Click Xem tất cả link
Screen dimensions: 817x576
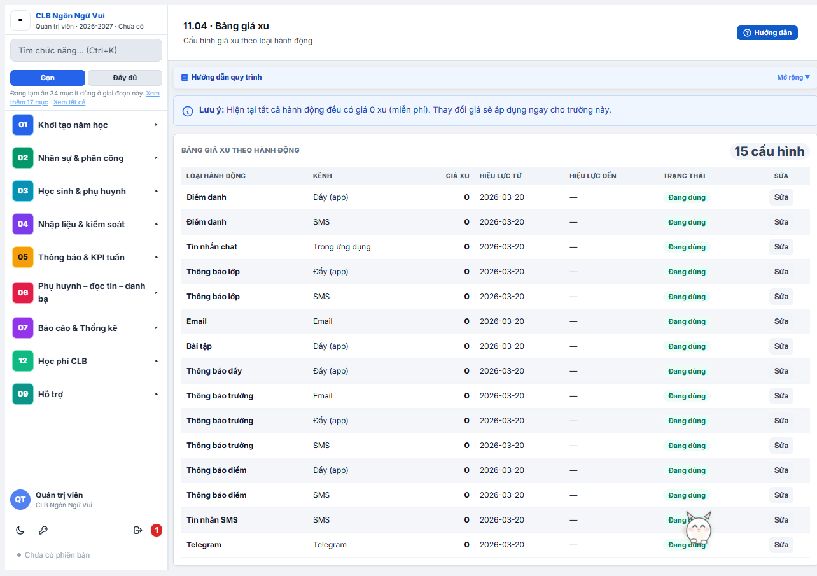tap(69, 102)
